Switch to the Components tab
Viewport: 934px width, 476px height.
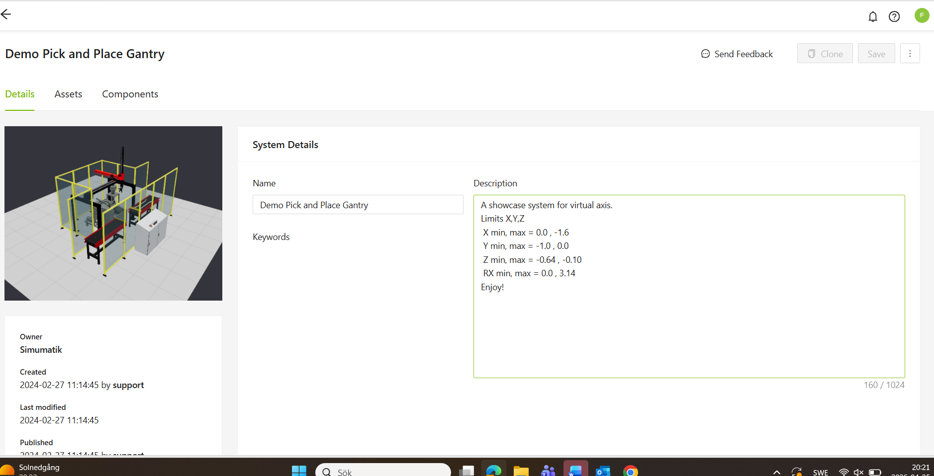pos(130,94)
